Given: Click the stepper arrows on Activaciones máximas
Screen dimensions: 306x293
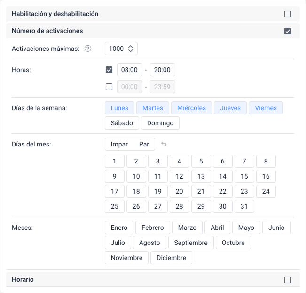Looking at the screenshot, I should pyautogui.click(x=131, y=49).
